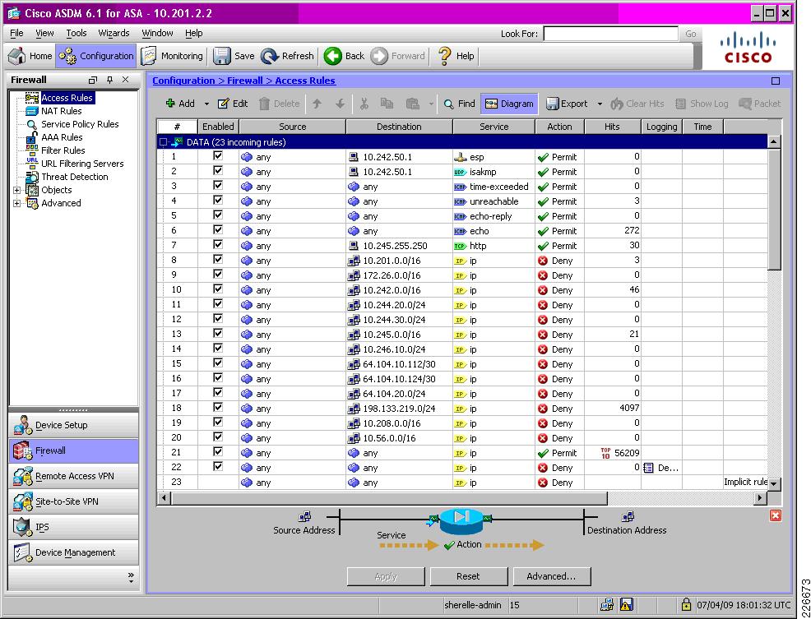
Task: Click the vertical scrollbar down arrow
Action: (774, 484)
